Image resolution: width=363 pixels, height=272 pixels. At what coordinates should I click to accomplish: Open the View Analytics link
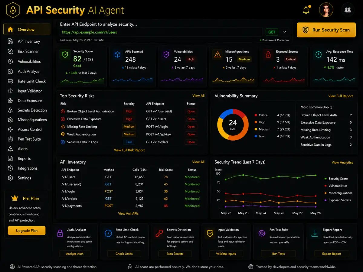pos(342,163)
